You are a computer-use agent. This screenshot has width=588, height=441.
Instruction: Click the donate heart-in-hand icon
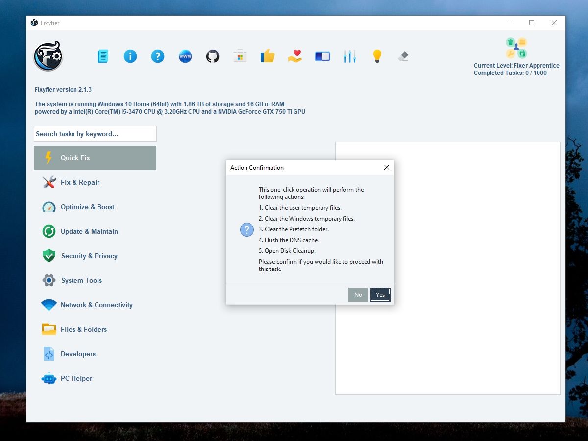pyautogui.click(x=295, y=56)
